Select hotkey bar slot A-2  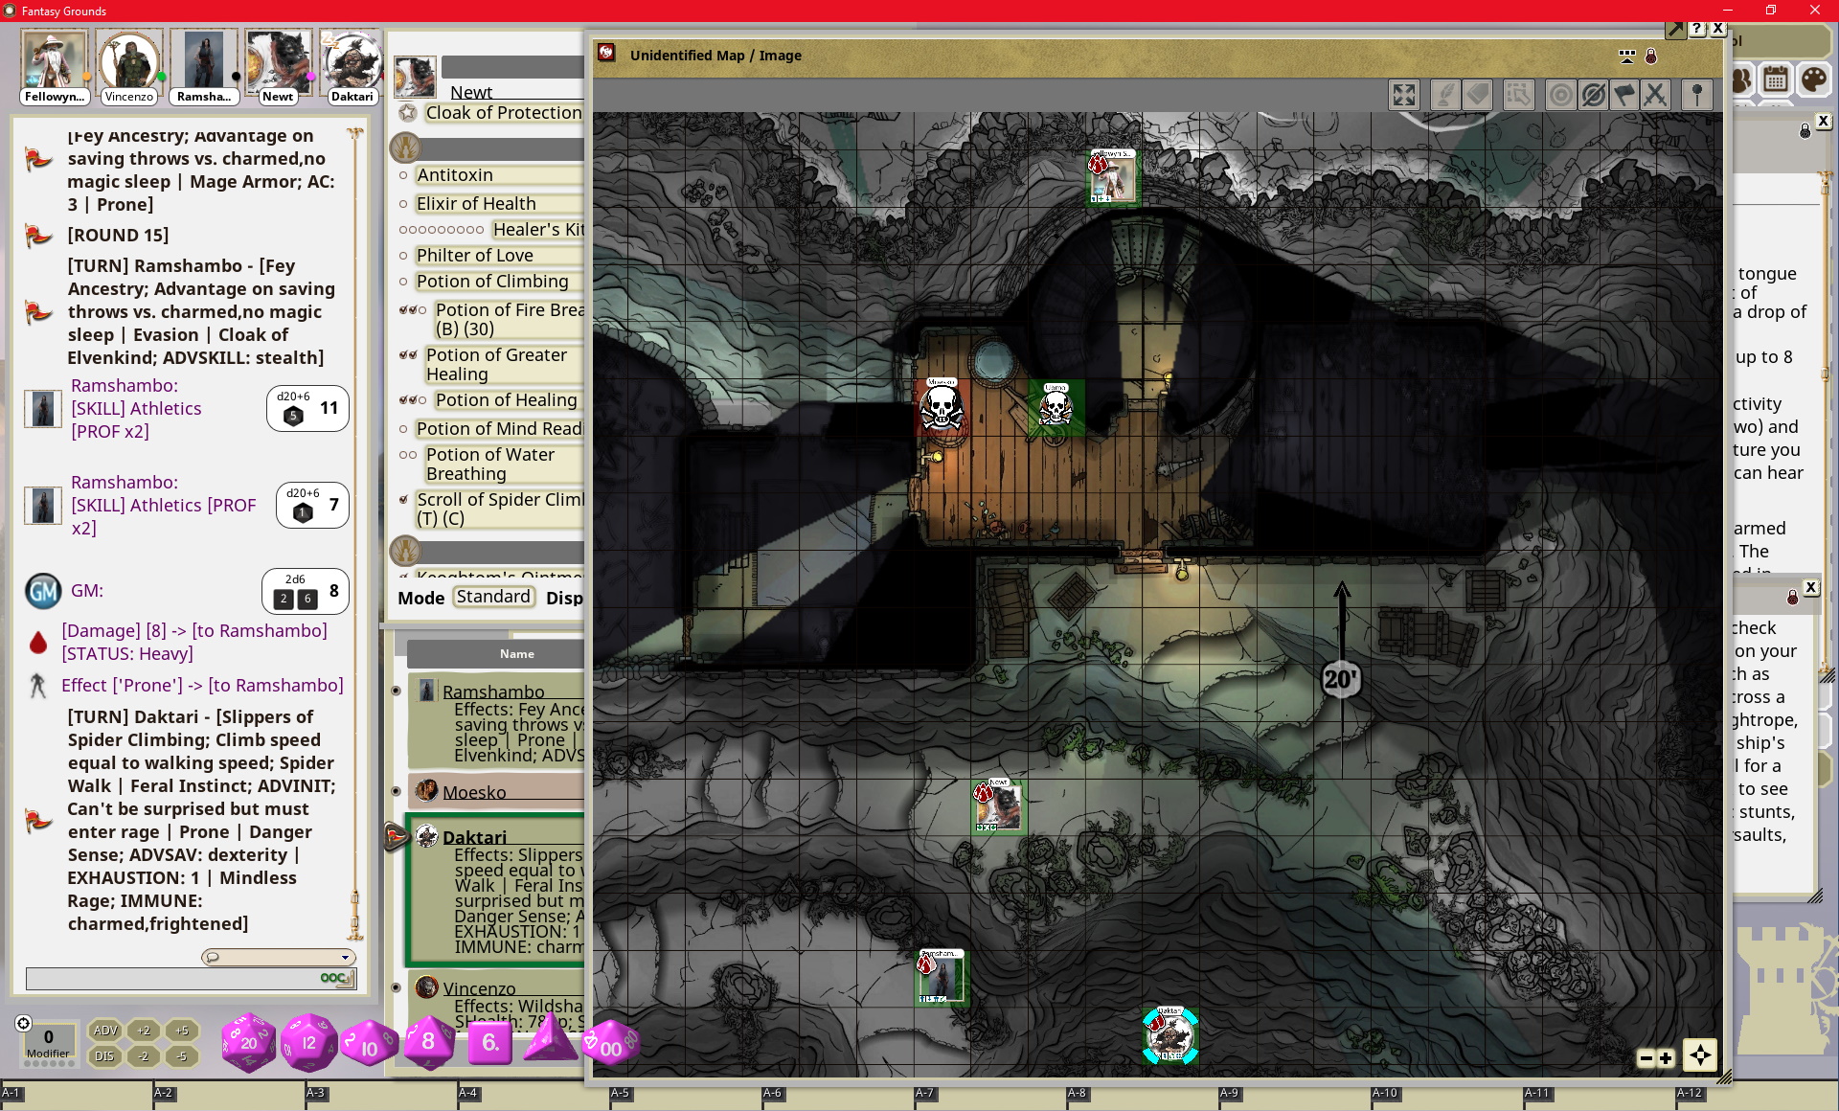coord(229,1098)
